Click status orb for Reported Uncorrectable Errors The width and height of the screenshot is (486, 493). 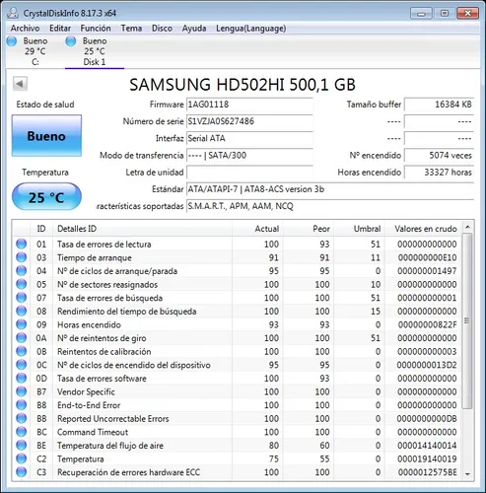click(22, 418)
